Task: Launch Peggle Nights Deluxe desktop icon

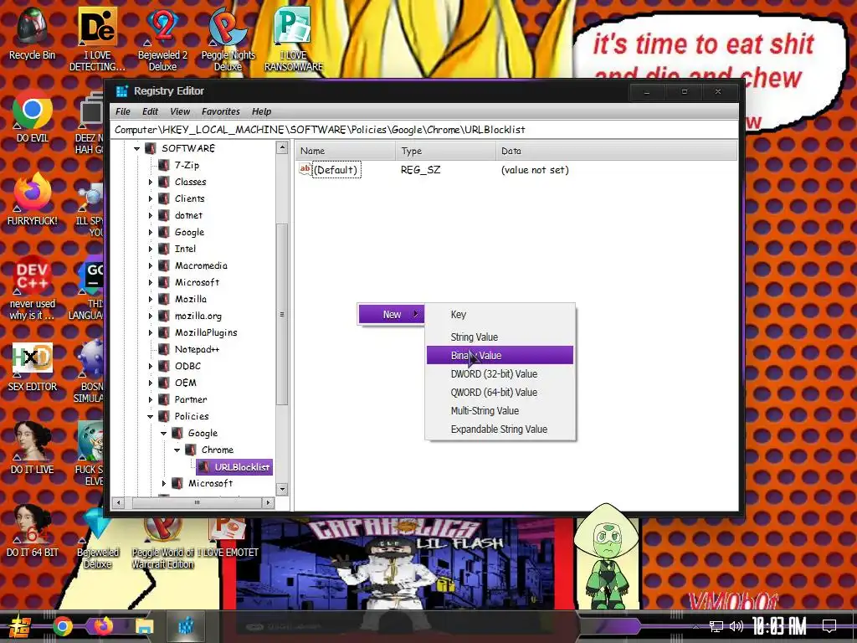Action: coord(228,39)
